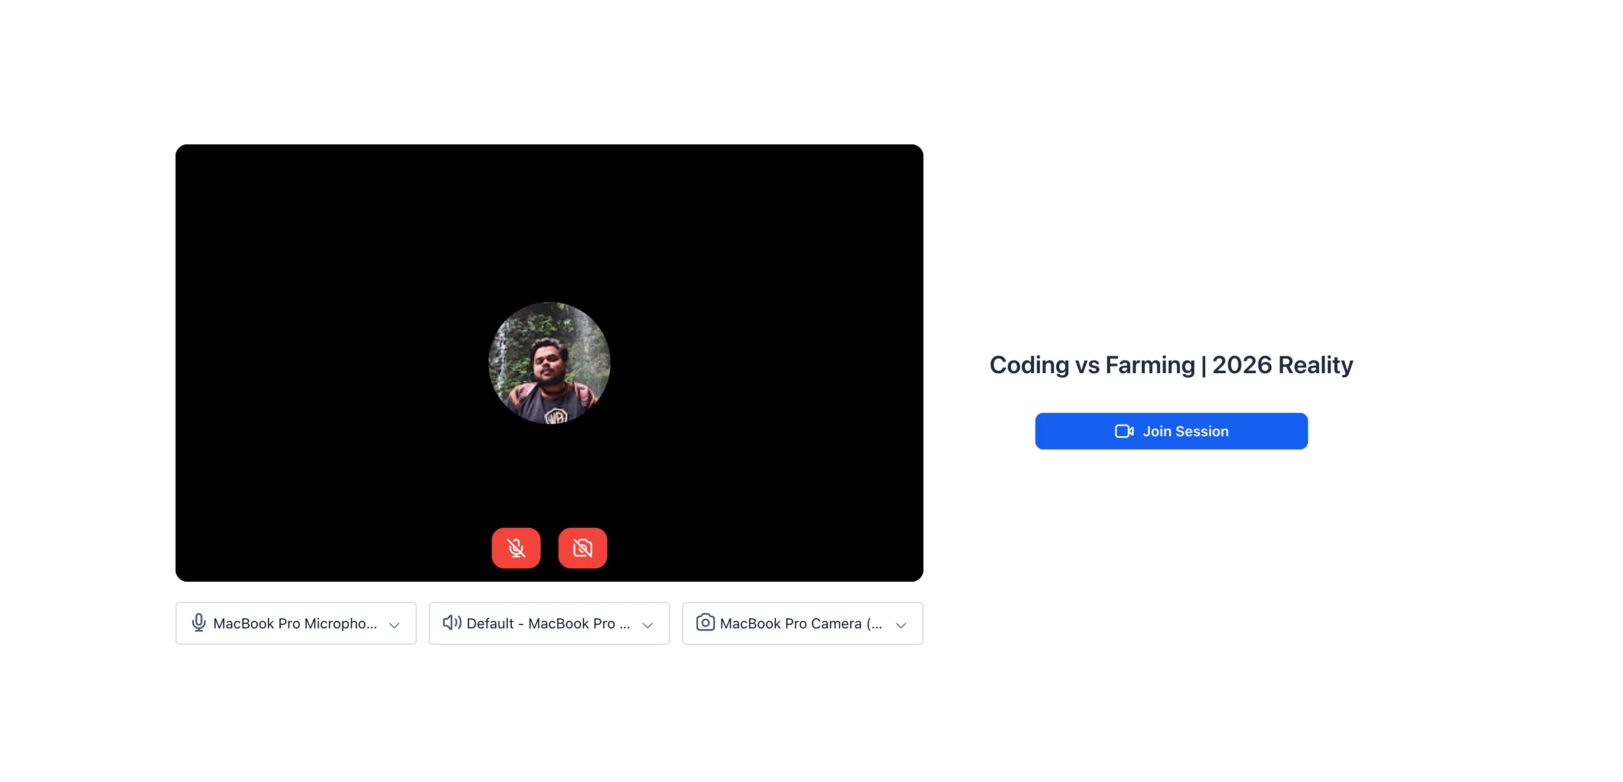
Task: Click the crossed-out camera icon
Action: [583, 548]
